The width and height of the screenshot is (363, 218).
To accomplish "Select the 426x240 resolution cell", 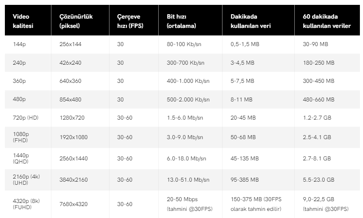I will (x=70, y=63).
